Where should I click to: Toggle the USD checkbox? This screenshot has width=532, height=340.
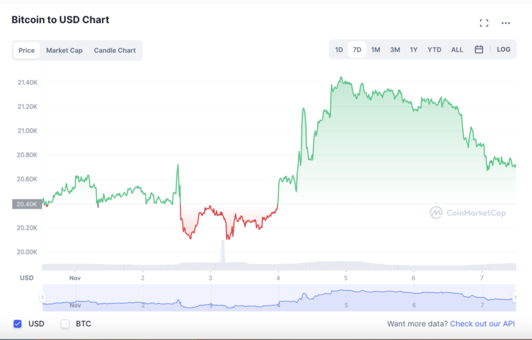tap(18, 324)
